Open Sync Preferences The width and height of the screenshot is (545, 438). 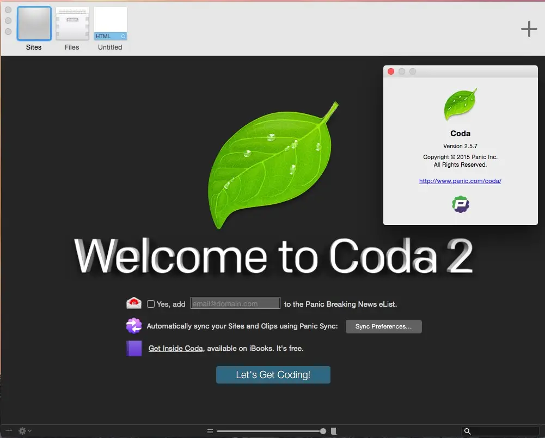[383, 326]
